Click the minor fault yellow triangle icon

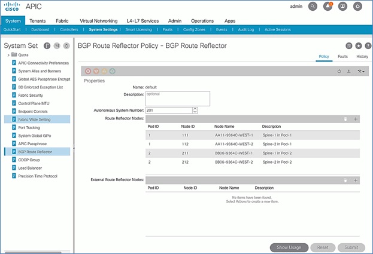click(x=104, y=71)
